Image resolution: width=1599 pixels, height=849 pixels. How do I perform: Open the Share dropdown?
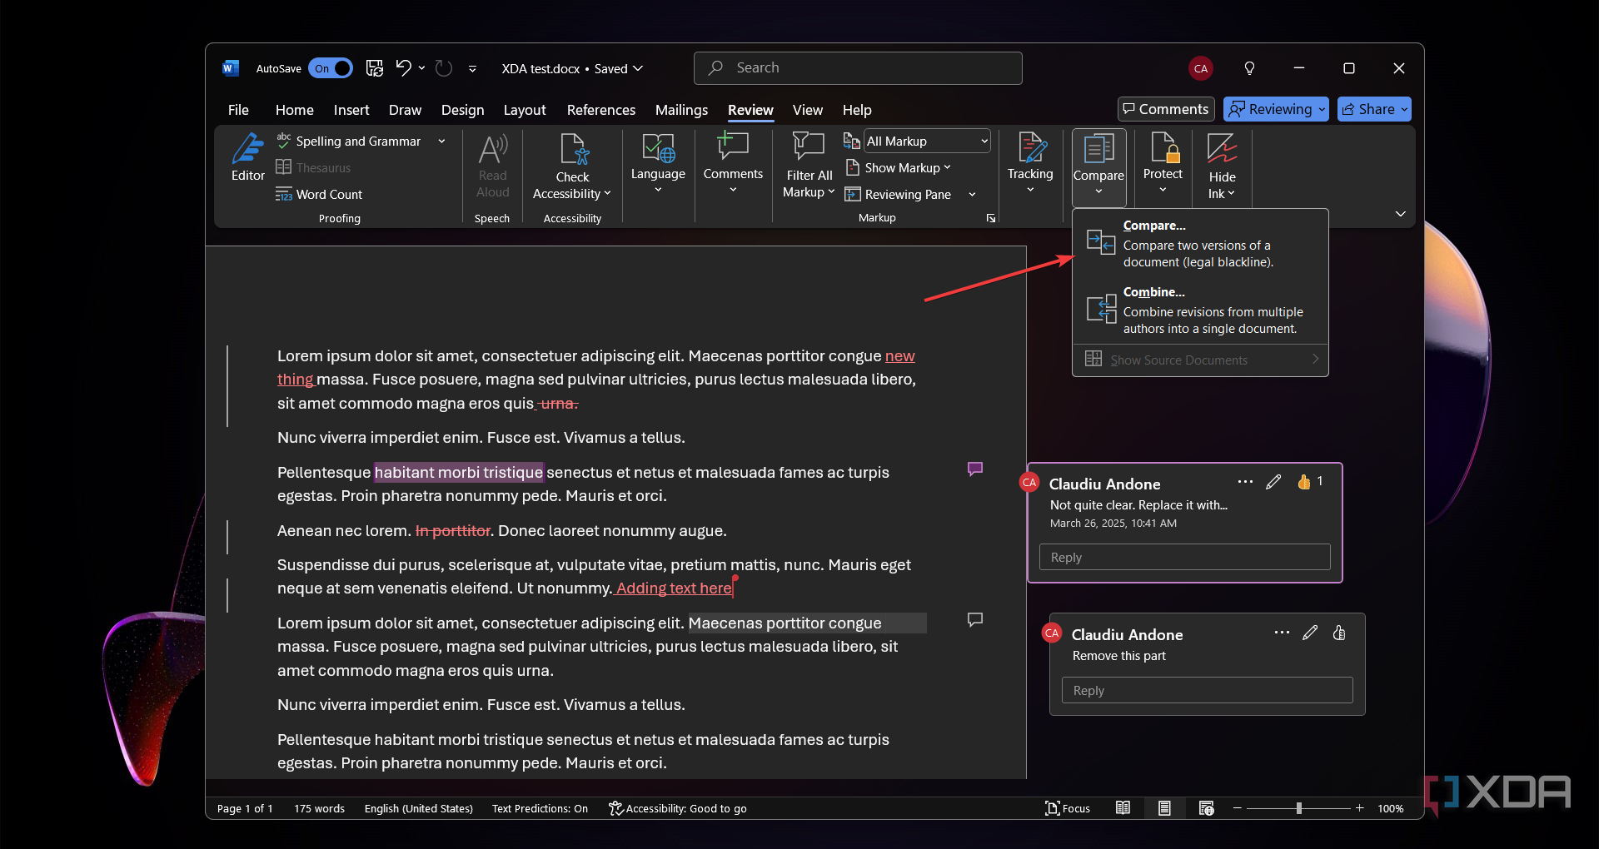tap(1374, 109)
